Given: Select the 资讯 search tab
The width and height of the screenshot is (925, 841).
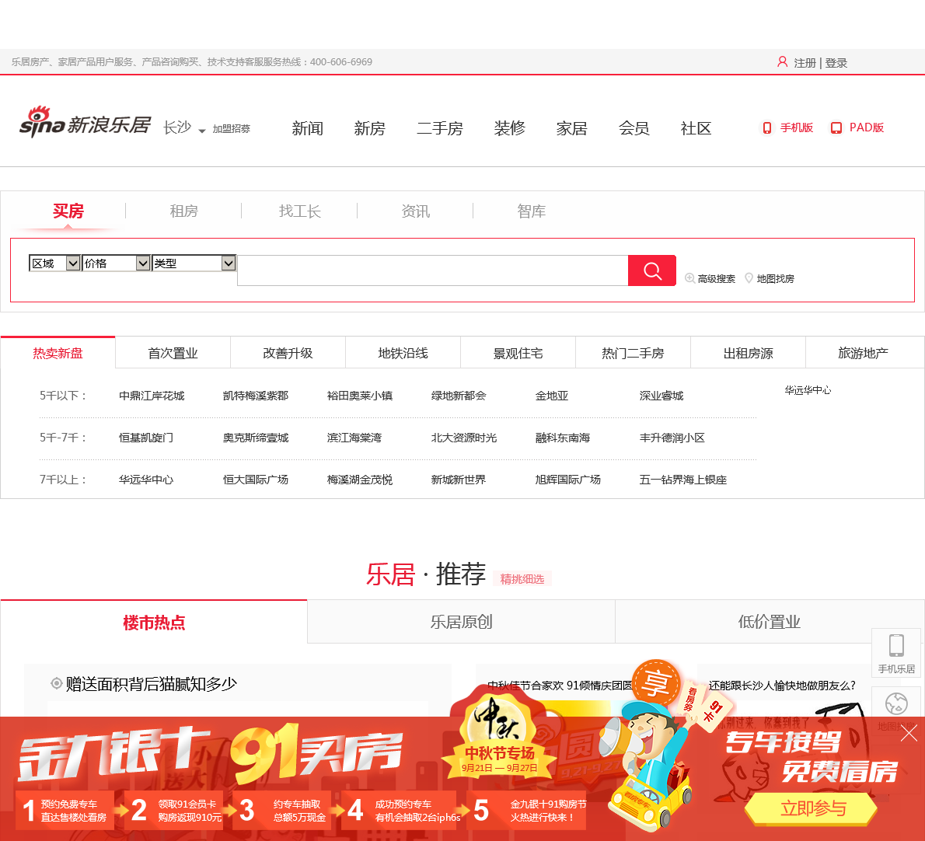Looking at the screenshot, I should [415, 211].
